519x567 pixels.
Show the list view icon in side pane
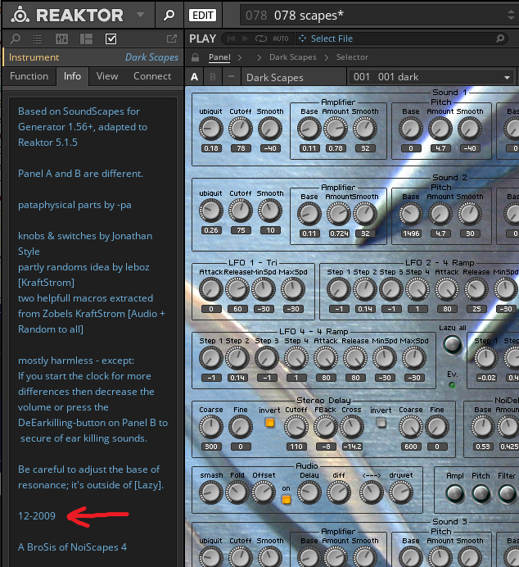click(x=37, y=39)
